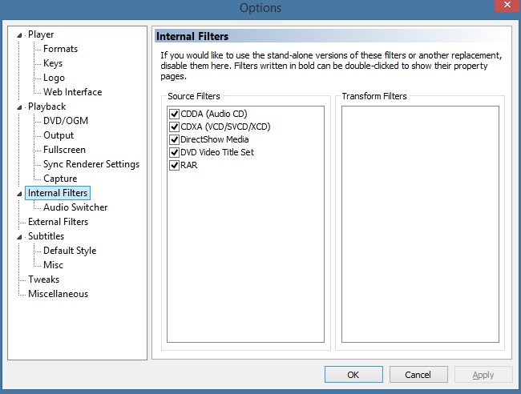Go to Web Interface settings
521x394 pixels.
[x=72, y=92]
